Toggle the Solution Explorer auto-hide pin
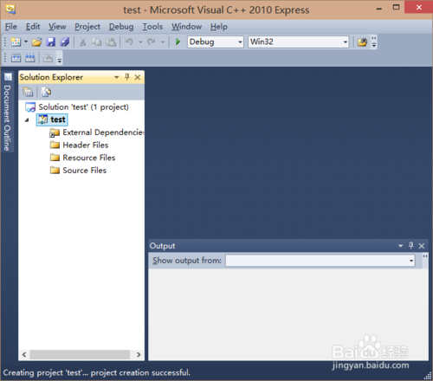The height and width of the screenshot is (381, 433). (127, 77)
